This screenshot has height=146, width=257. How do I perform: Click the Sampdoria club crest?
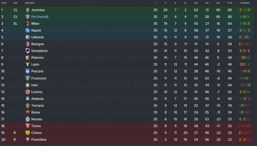click(x=28, y=51)
